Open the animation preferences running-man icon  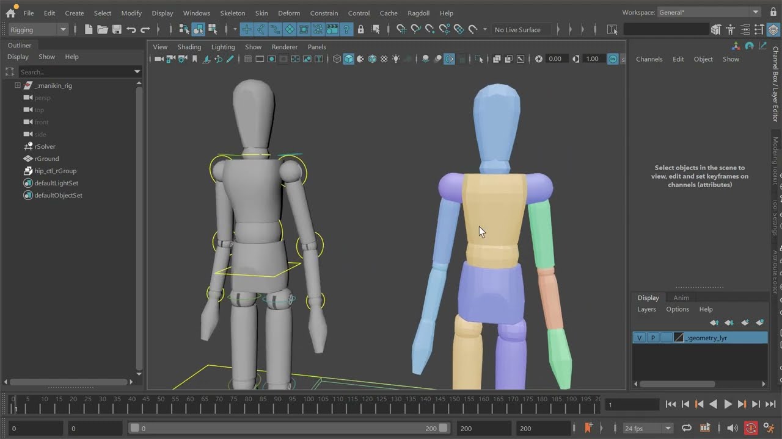pyautogui.click(x=769, y=428)
